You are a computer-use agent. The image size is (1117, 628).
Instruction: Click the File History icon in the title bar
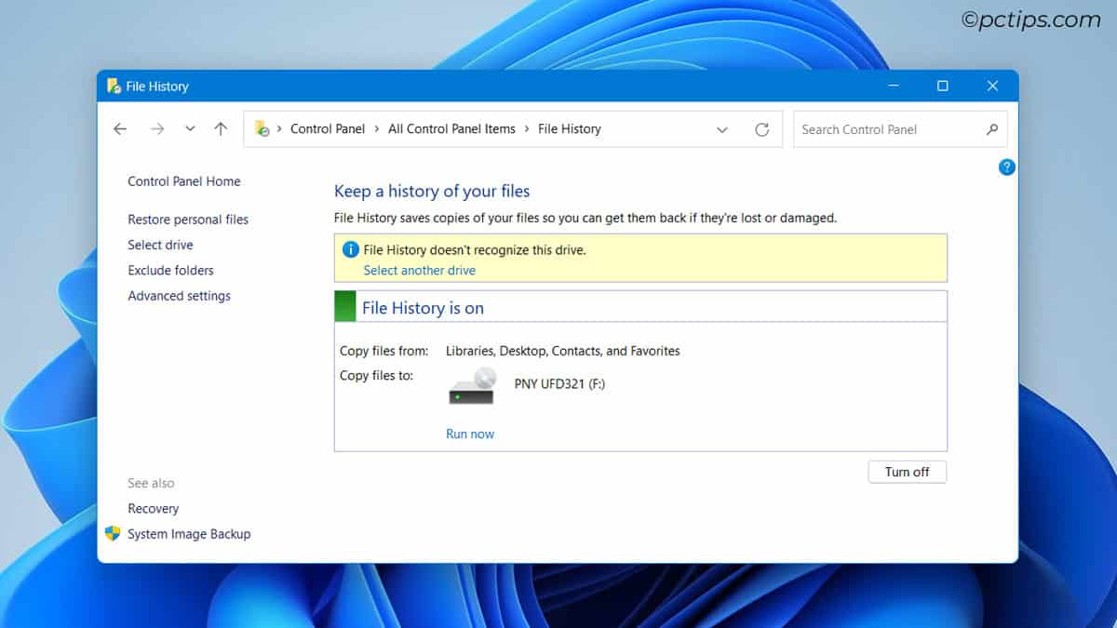(115, 85)
